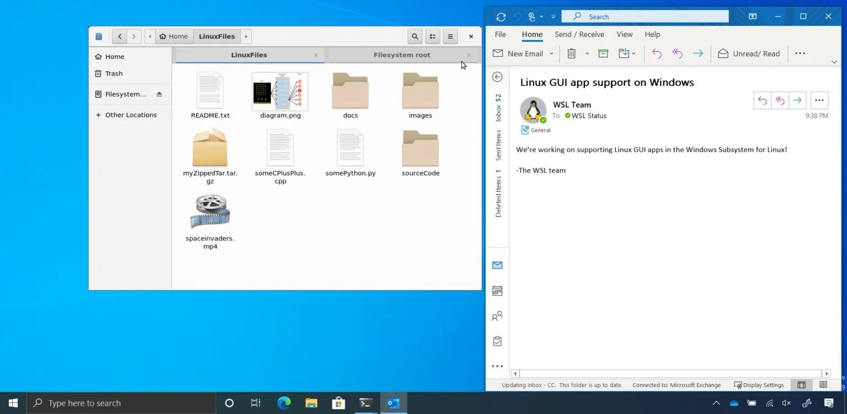Click the reading pane horizontal scrollbar
The image size is (847, 414).
click(x=671, y=373)
